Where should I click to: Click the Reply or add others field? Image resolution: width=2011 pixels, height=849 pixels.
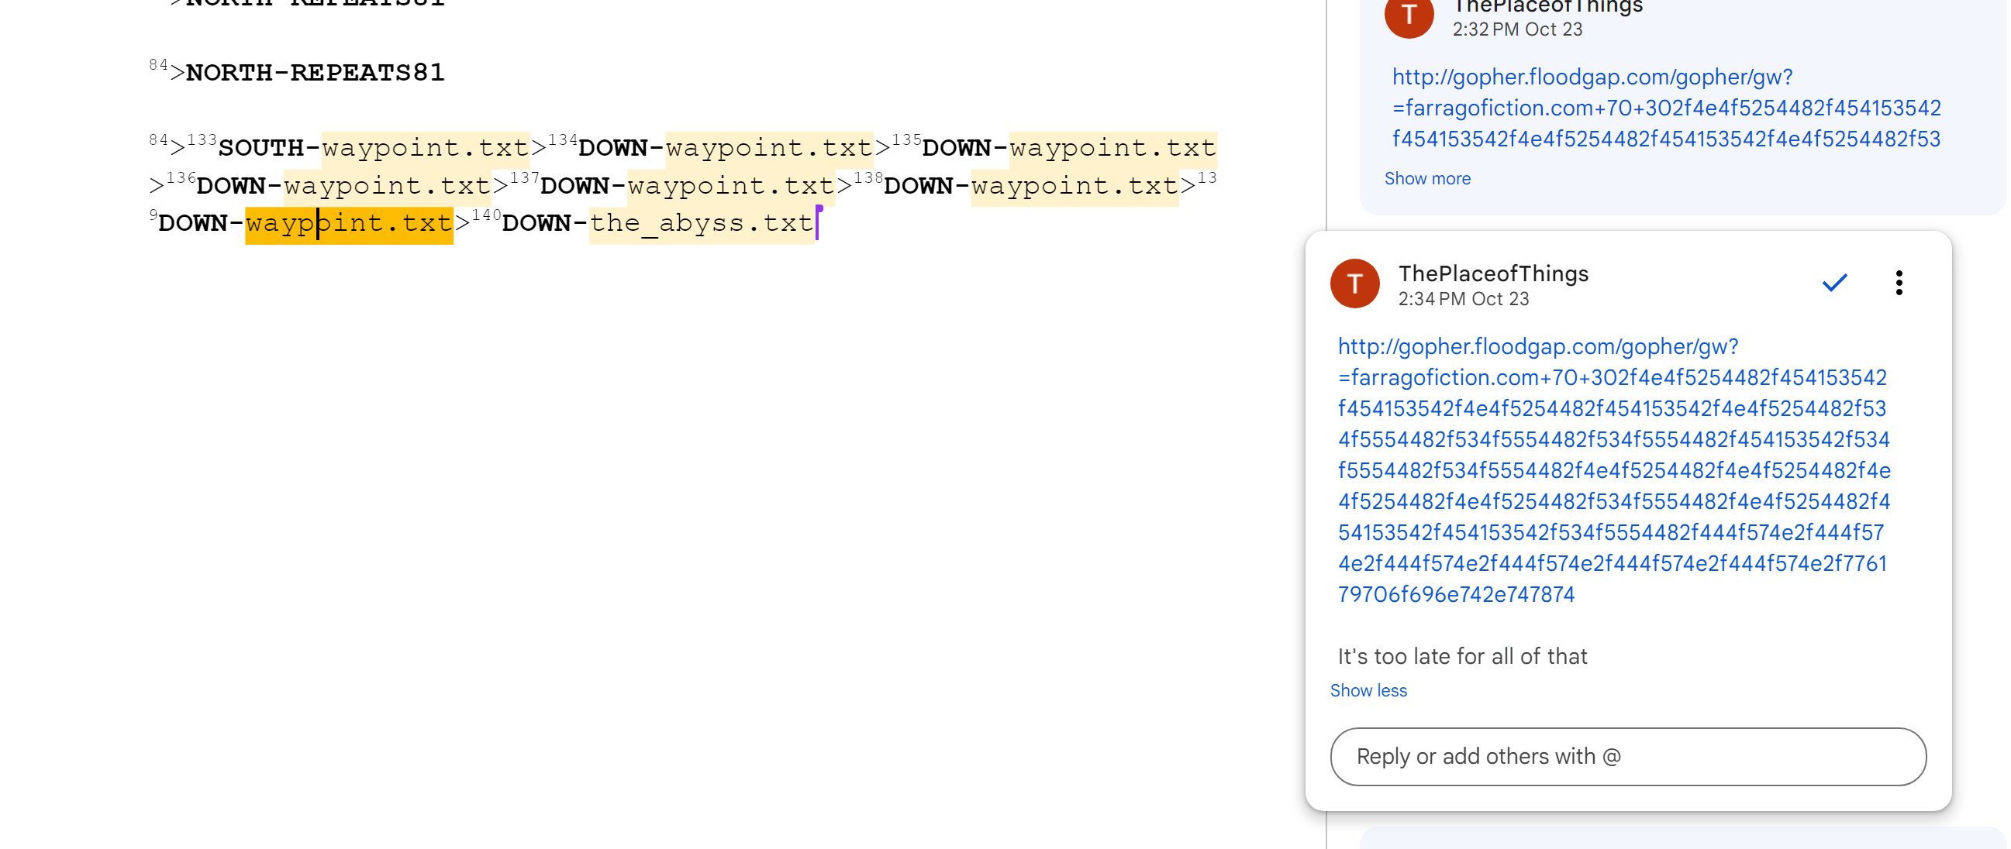1628,757
